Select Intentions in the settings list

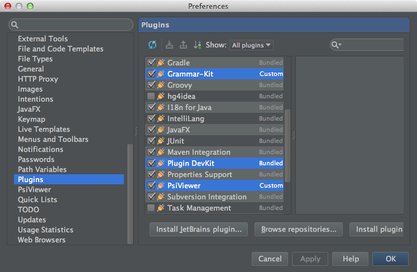point(35,99)
